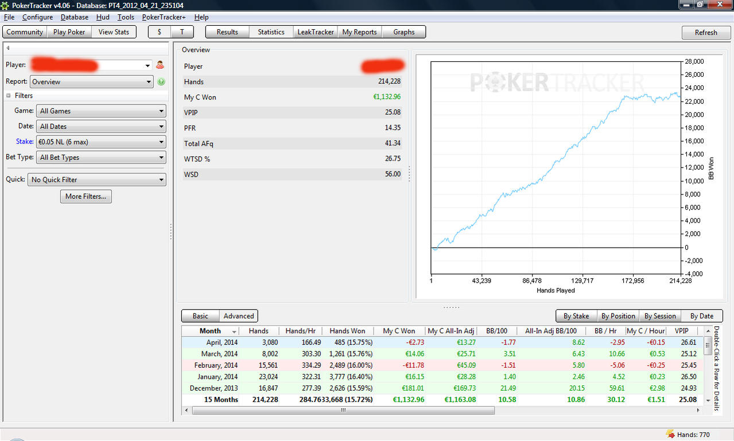
Task: Sort the table by Hands Won column header
Action: pos(347,331)
